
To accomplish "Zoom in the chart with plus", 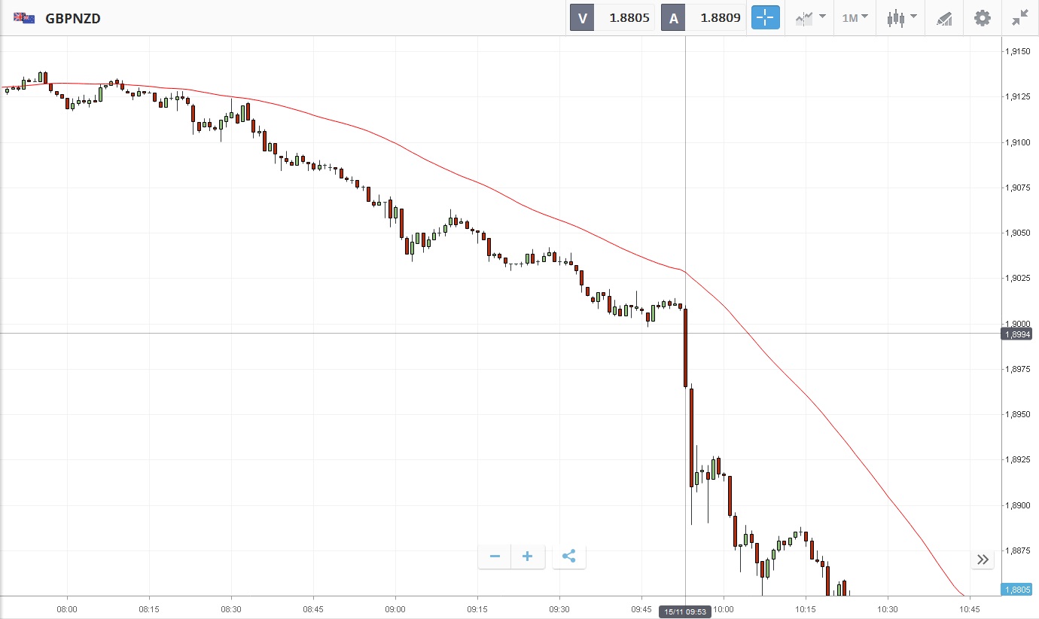I will point(528,556).
